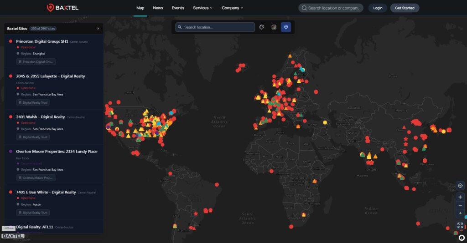The width and height of the screenshot is (467, 243).
Task: Zoom in with the plus button
Action: tap(460, 197)
